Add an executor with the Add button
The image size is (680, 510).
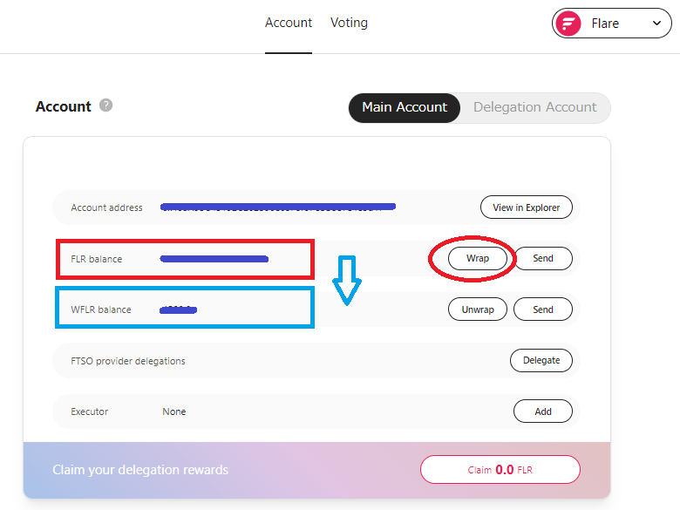tap(543, 411)
